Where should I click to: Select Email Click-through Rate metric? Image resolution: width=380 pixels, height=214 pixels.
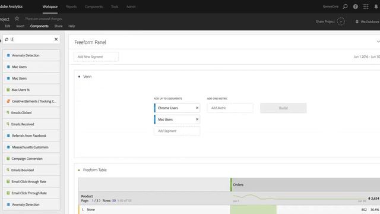(x=31, y=182)
